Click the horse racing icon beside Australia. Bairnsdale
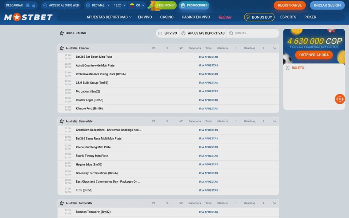Image resolution: width=349 pixels, height=218 pixels. pos(62,121)
